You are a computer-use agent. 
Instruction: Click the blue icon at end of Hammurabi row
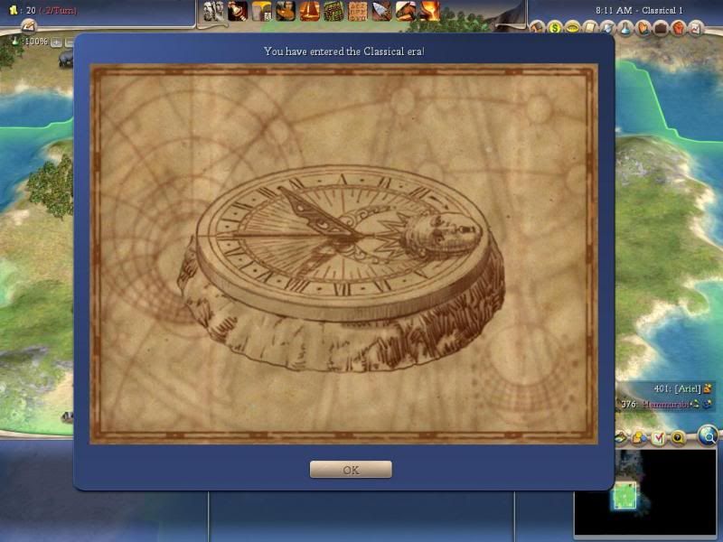tap(707, 404)
